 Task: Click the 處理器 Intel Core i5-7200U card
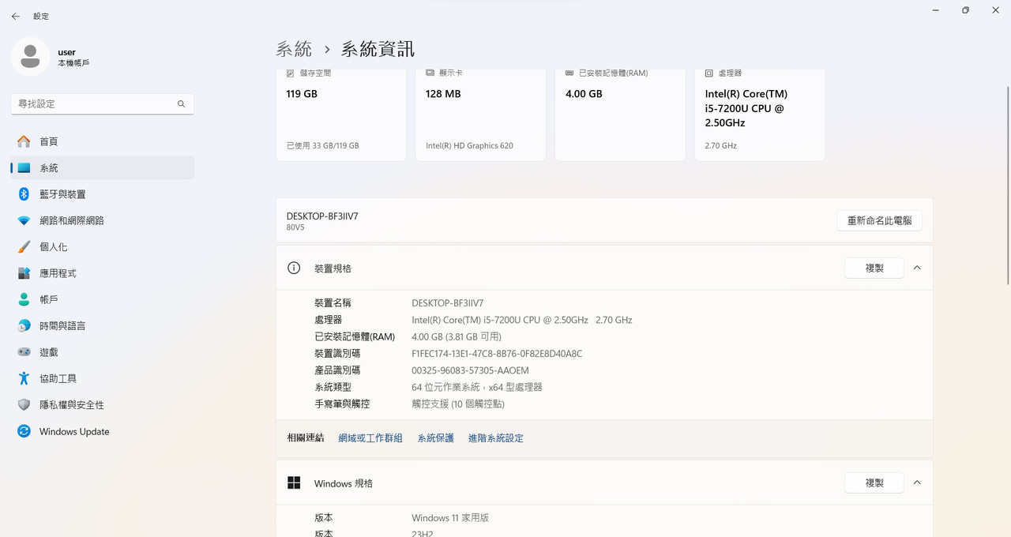(x=760, y=115)
